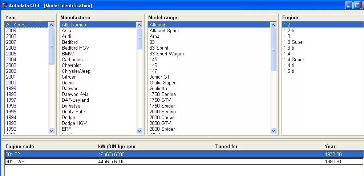
Task: Choose 2000 Berlina model
Action: coord(162,112)
